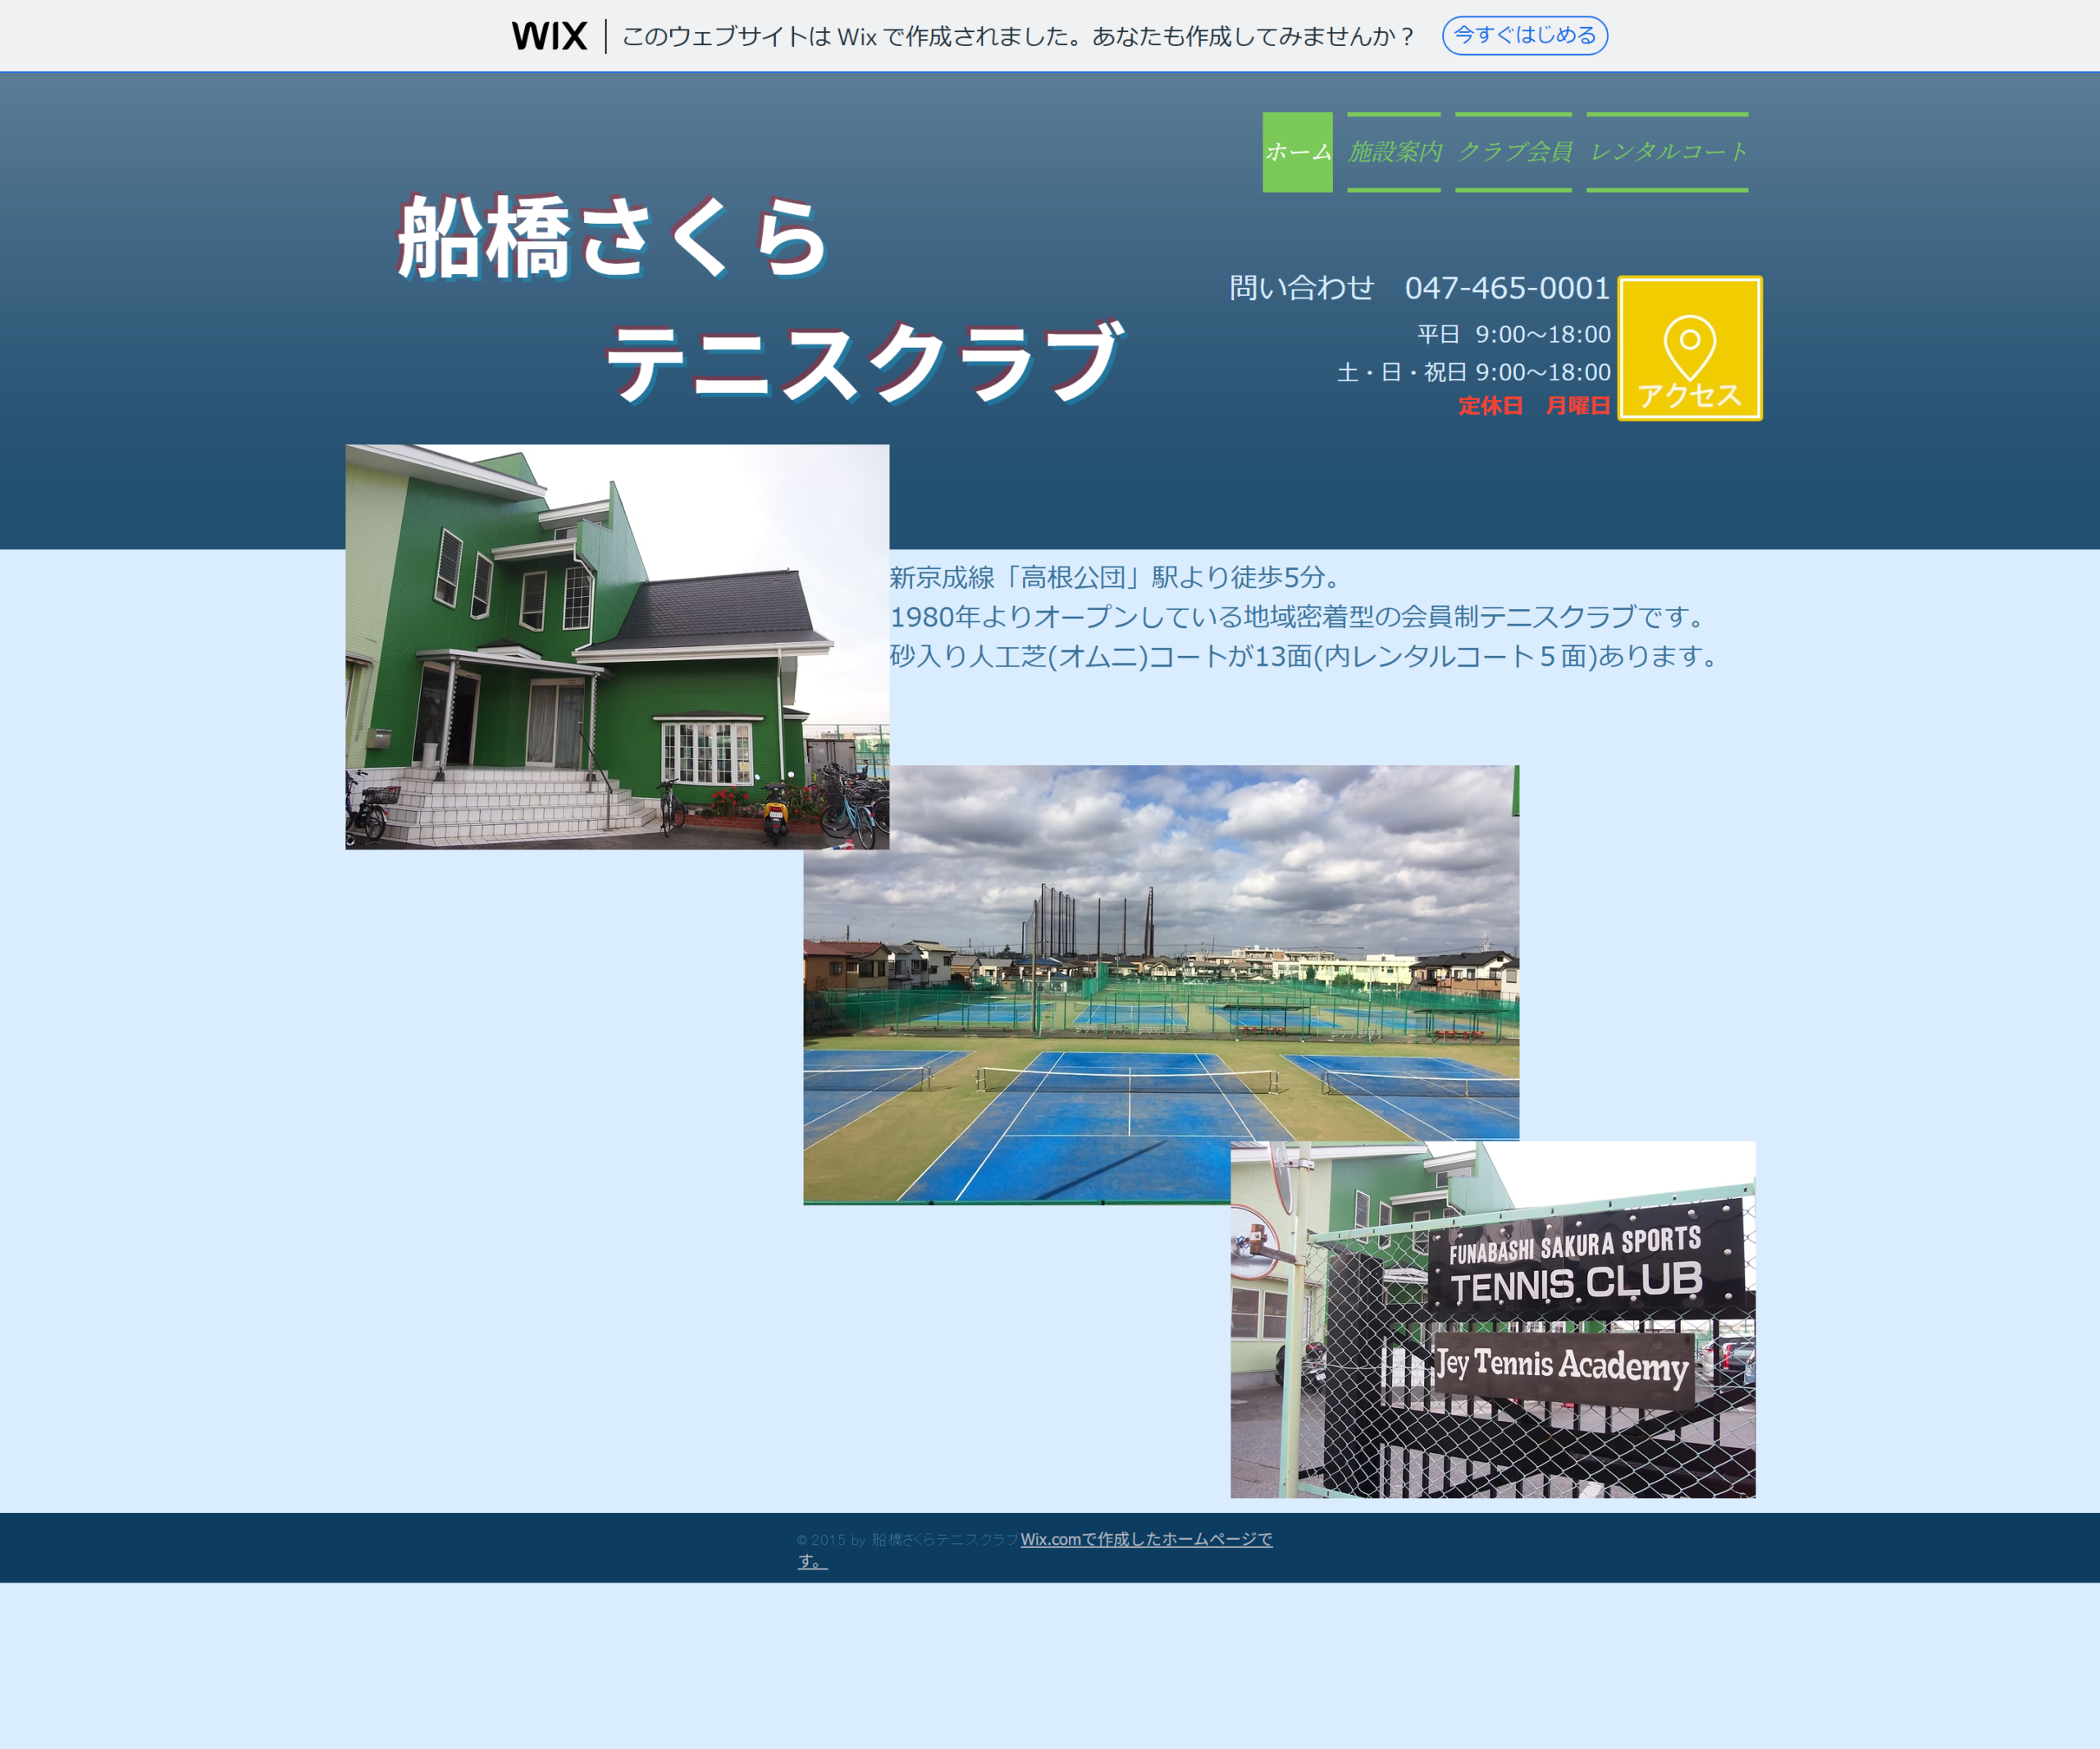2100x1749 pixels.
Task: Open the Tennis Club sign photo
Action: pyautogui.click(x=1493, y=1319)
